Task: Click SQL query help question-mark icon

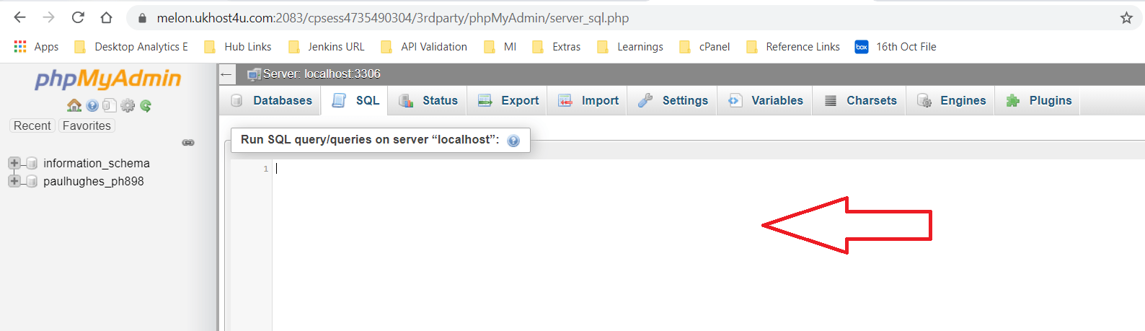Action: click(513, 141)
